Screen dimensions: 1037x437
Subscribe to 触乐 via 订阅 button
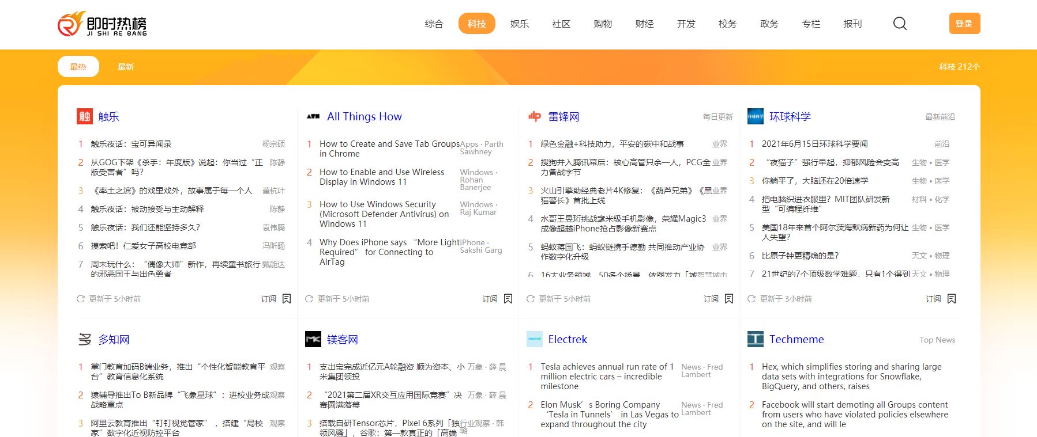268,299
